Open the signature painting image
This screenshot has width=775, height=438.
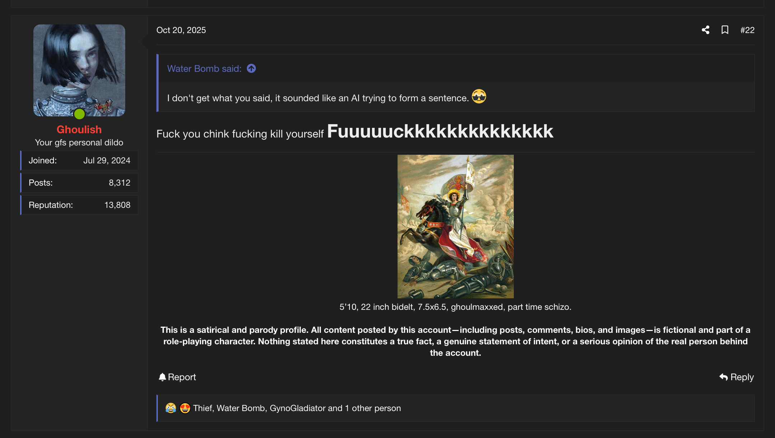[x=456, y=227]
